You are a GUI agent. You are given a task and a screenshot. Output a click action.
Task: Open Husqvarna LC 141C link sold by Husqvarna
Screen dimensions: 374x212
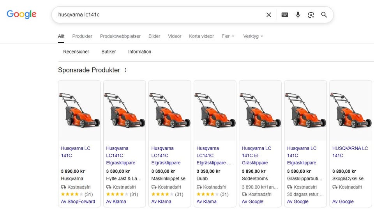point(76,152)
